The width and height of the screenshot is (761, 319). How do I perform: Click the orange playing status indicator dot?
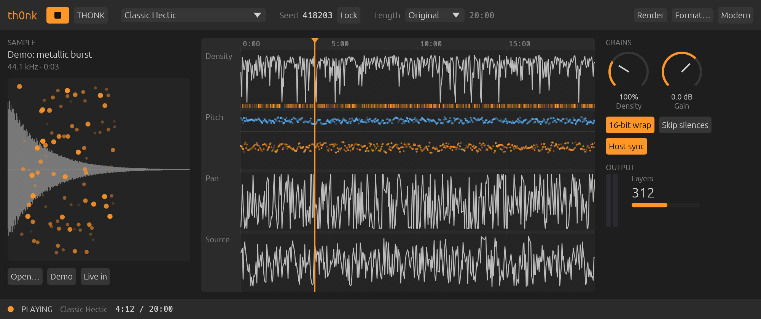[x=11, y=309]
